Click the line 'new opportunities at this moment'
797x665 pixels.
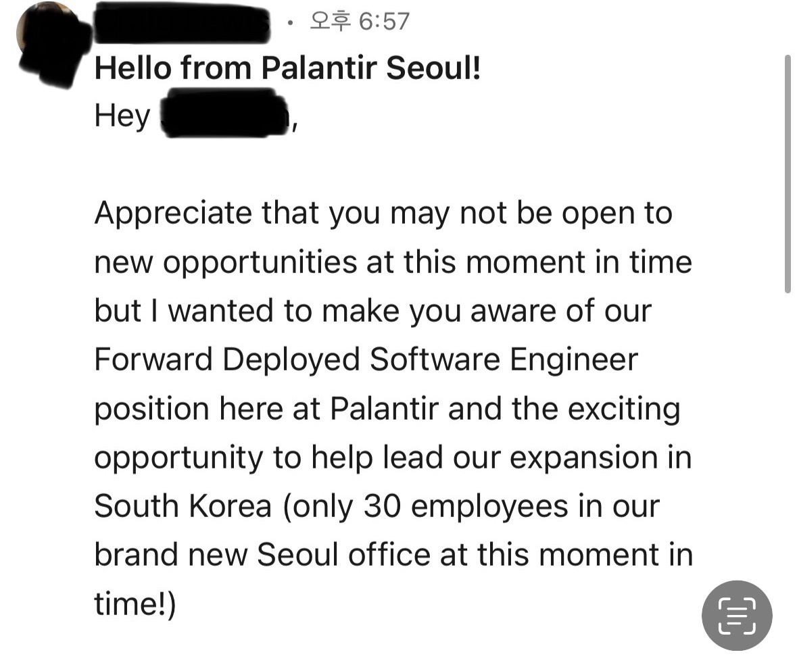click(x=393, y=262)
